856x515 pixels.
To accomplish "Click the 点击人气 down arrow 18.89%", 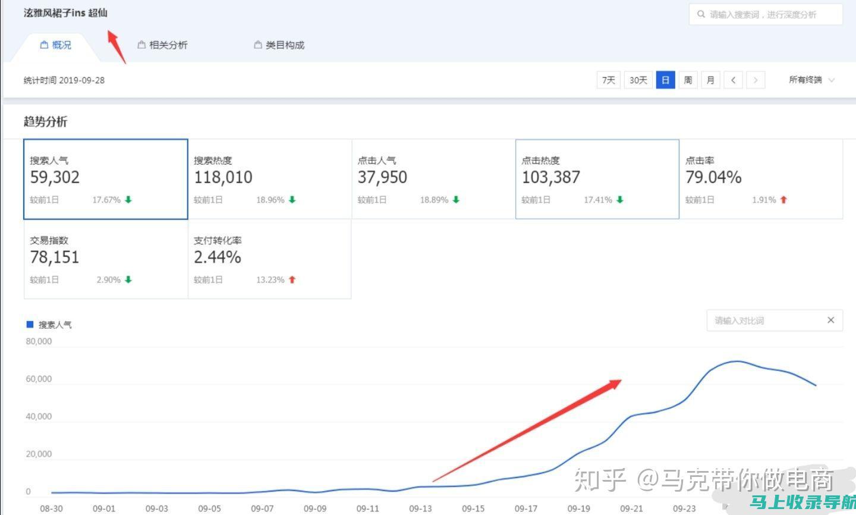I will [x=456, y=200].
